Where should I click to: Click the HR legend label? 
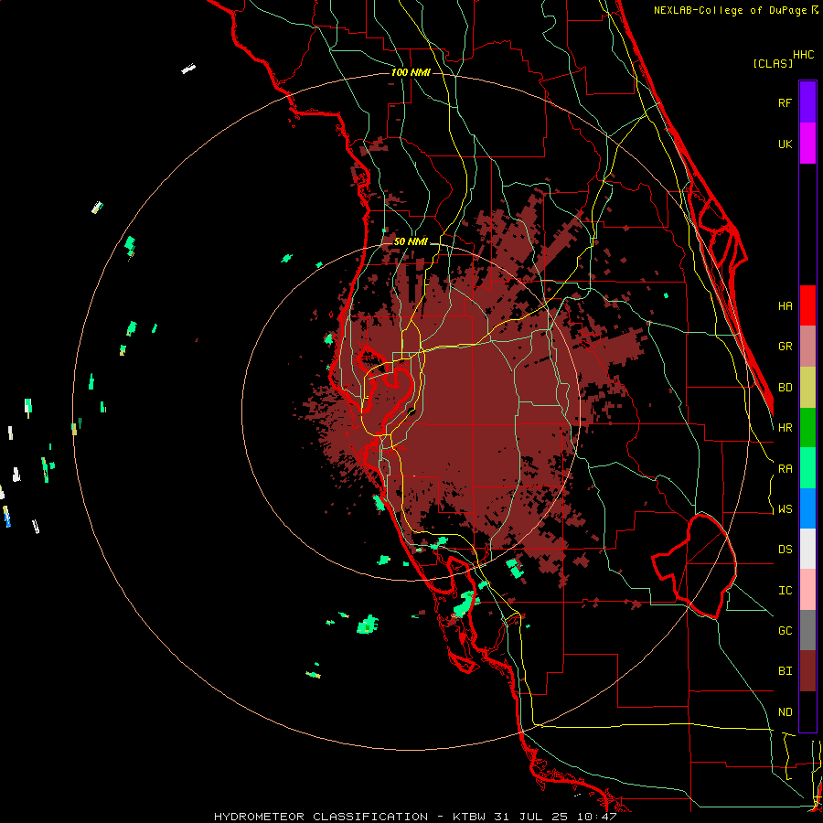785,428
